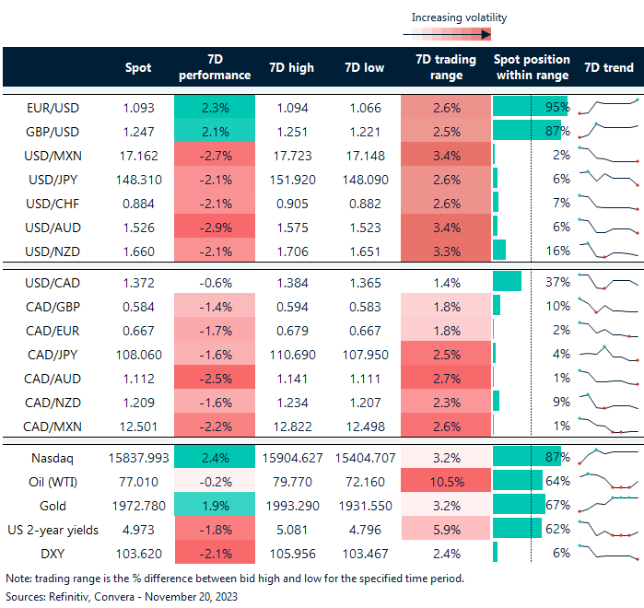Click the USD/CAD 37% position bar
This screenshot has width=644, height=608.
508,281
